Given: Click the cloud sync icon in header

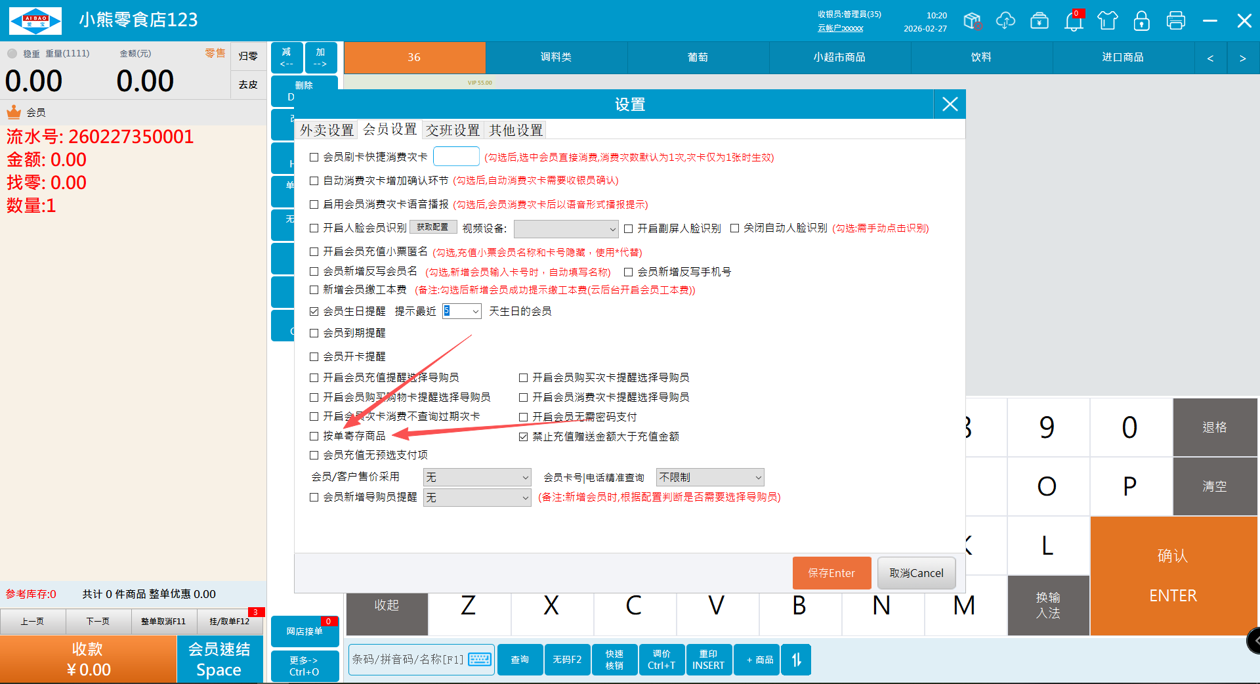Looking at the screenshot, I should [1005, 21].
